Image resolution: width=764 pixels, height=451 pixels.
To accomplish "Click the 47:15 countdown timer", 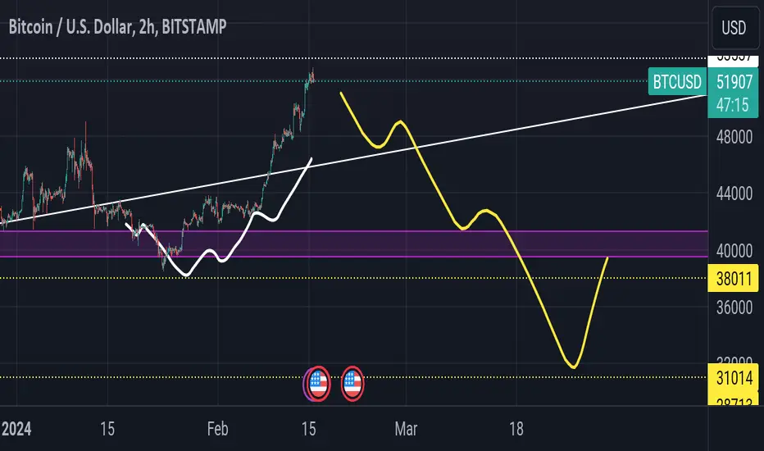I will pos(732,105).
